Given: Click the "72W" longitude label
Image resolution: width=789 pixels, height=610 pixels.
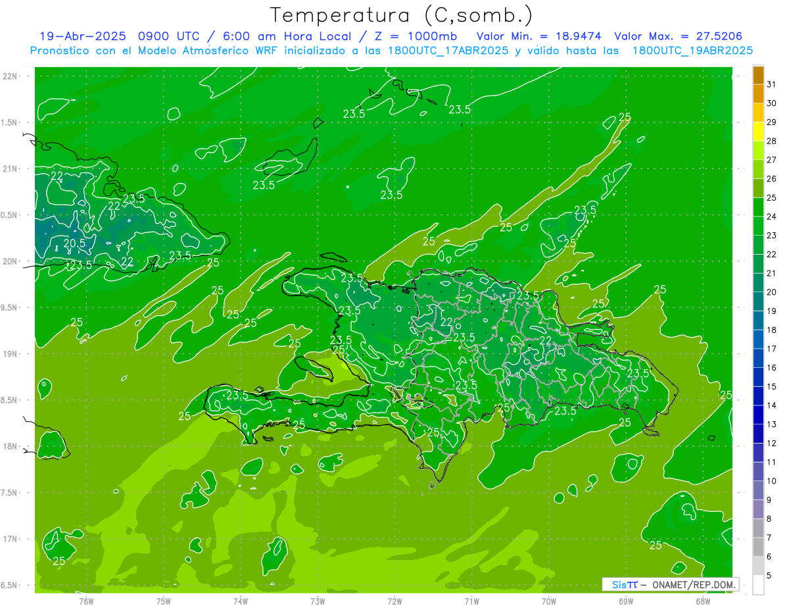Looking at the screenshot, I should 394,601.
